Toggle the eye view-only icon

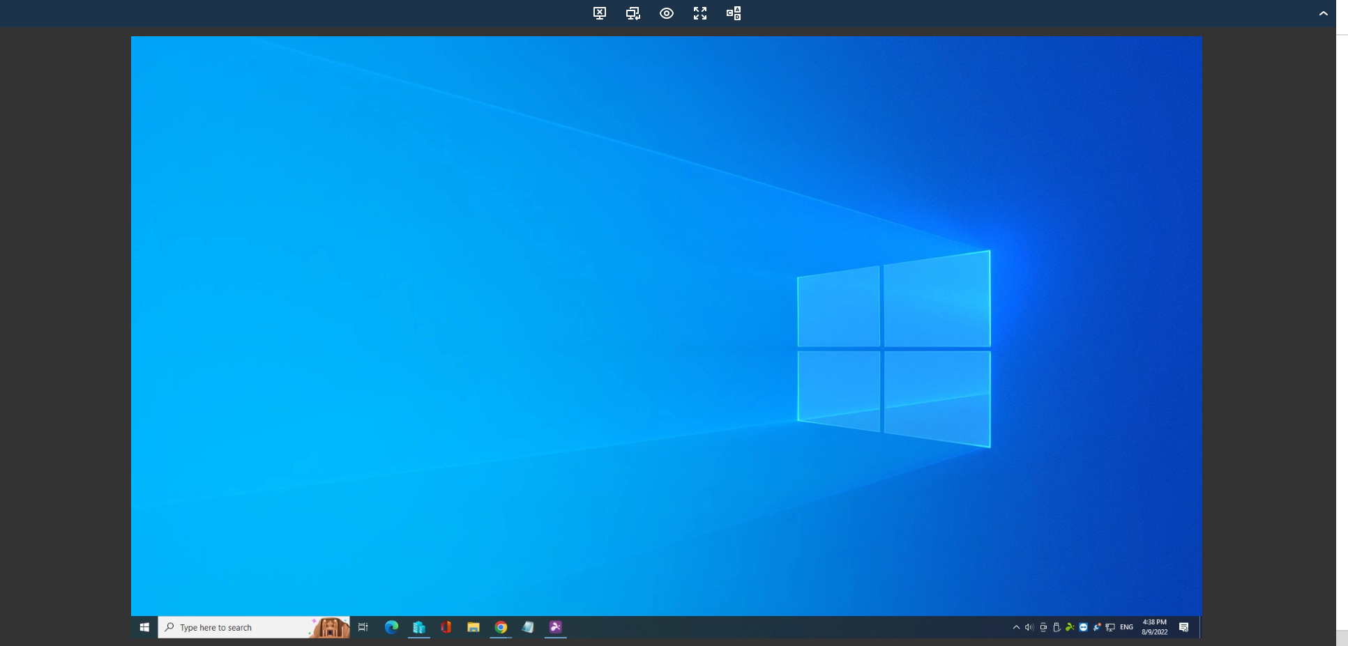click(667, 13)
